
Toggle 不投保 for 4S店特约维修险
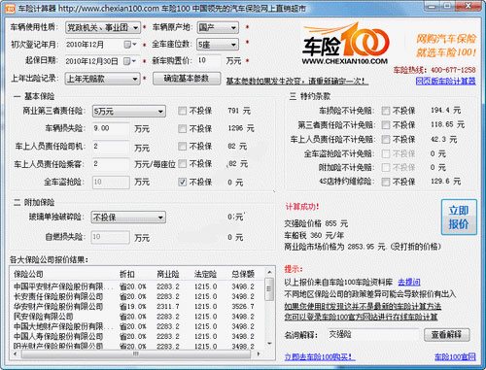click(x=386, y=182)
